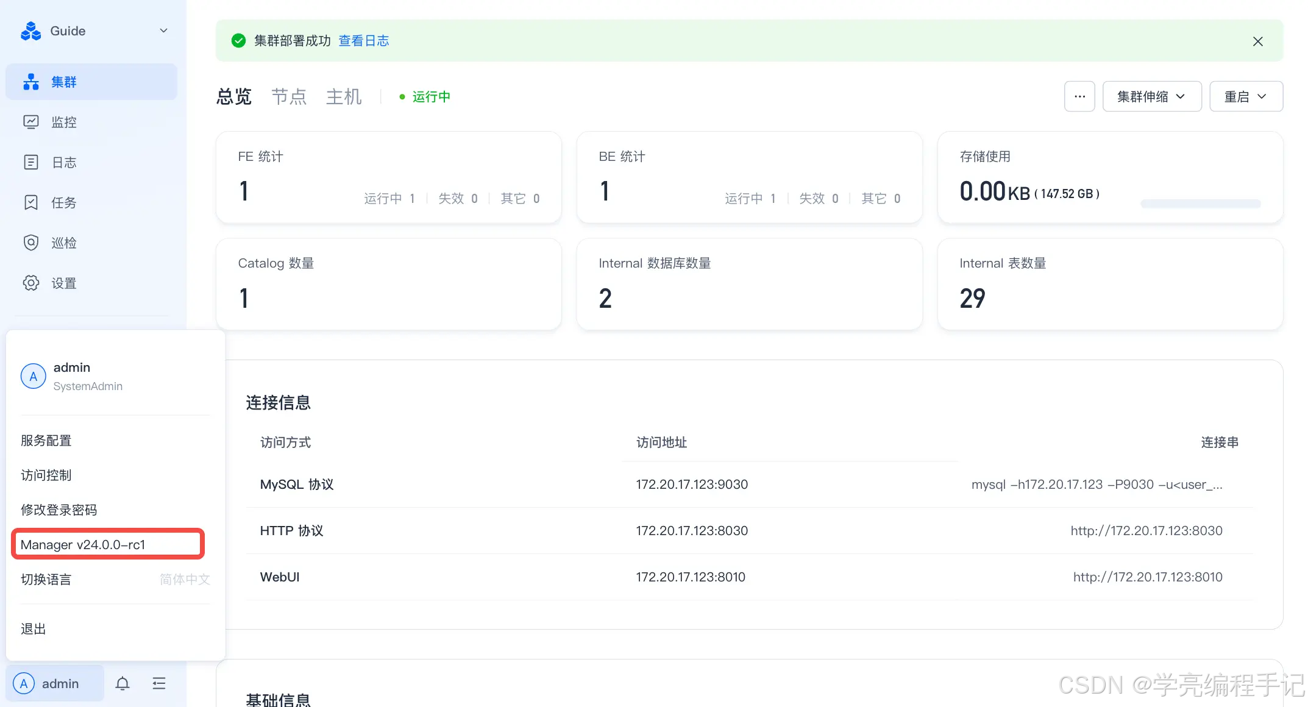Screen dimensions: 1308x707
Task: Click the HTTP 协议 row label
Action: [291, 531]
